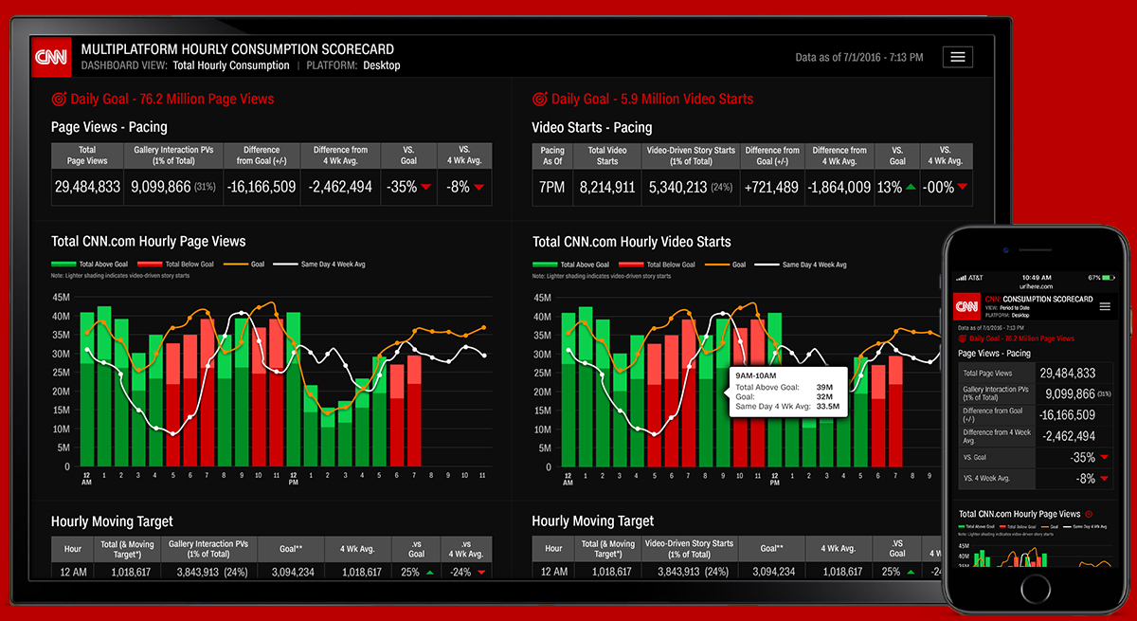
Task: Click orange Goal line swatch in desktop Page Views legend
Action: (x=235, y=265)
